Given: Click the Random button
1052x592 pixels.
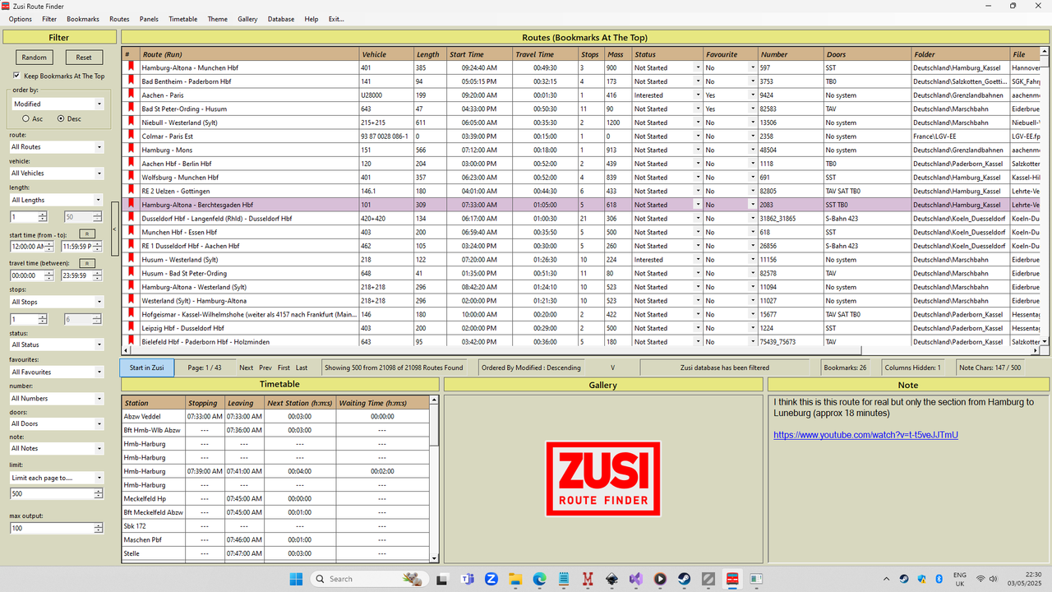Looking at the screenshot, I should 34,58.
